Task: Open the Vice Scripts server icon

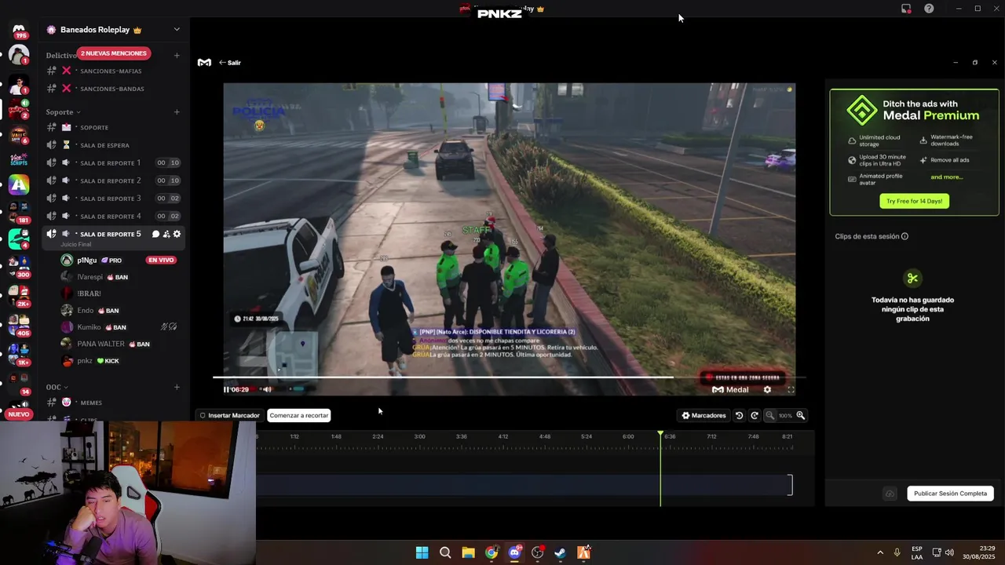Action: 19,160
